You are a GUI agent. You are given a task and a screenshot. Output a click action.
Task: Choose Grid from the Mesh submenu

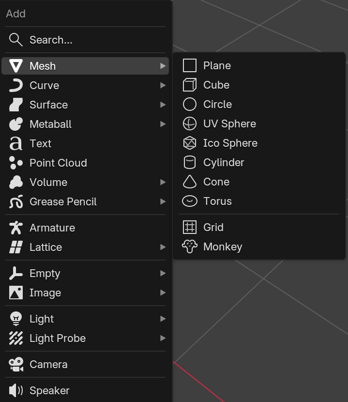click(213, 227)
